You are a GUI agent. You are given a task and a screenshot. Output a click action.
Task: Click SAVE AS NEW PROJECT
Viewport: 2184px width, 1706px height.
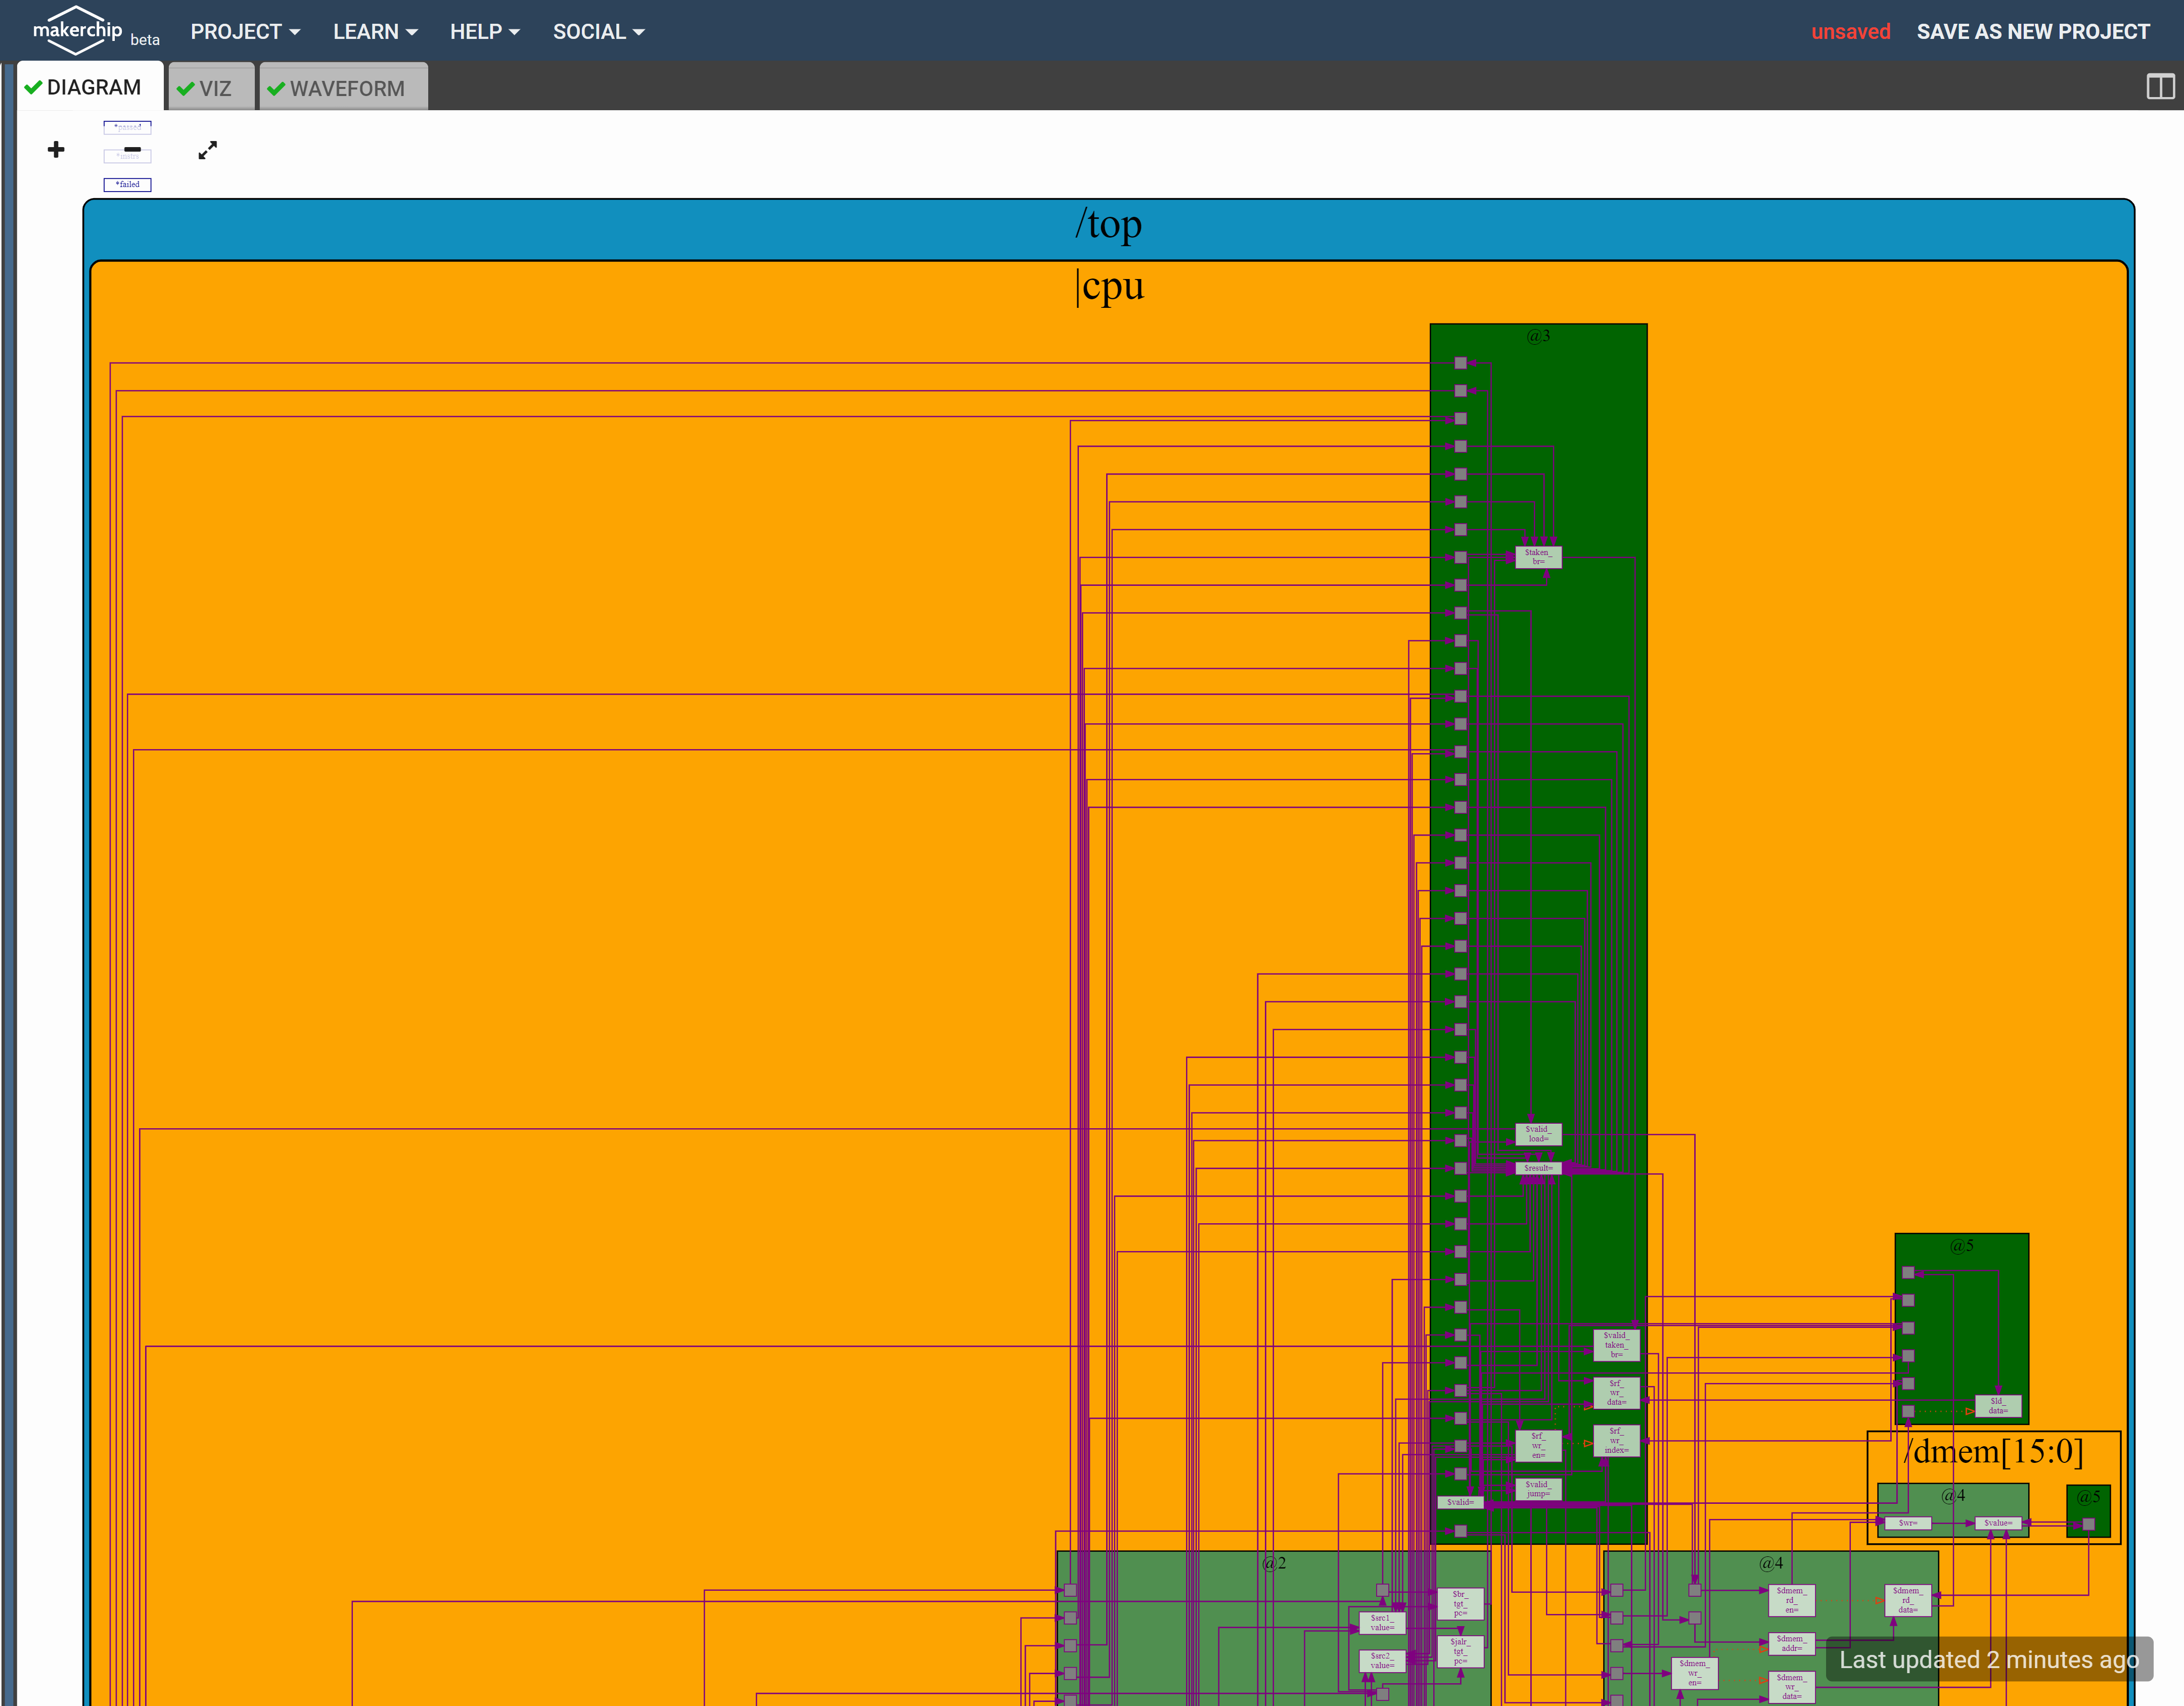pyautogui.click(x=2032, y=32)
